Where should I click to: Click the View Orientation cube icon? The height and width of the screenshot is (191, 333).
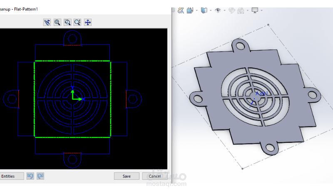point(190,10)
